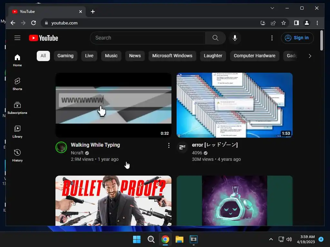Open History in sidebar
330x247 pixels.
coord(17,155)
